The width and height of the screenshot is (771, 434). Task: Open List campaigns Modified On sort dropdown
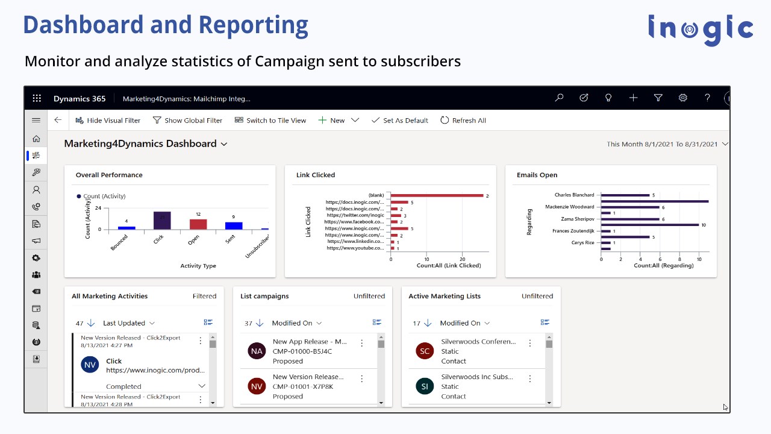point(297,323)
